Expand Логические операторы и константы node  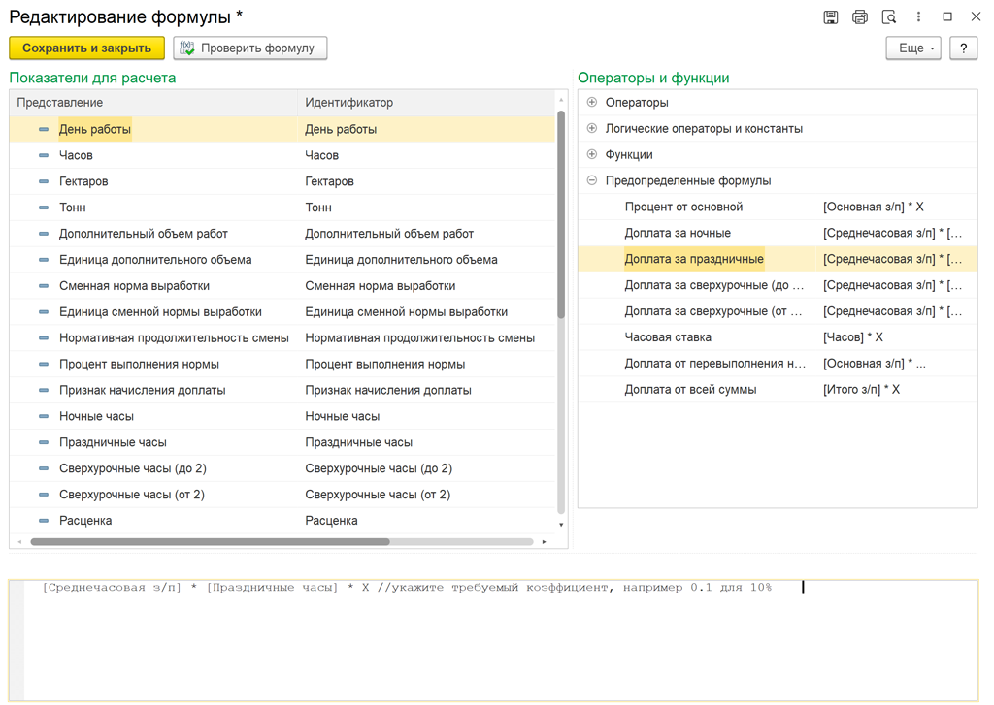592,129
